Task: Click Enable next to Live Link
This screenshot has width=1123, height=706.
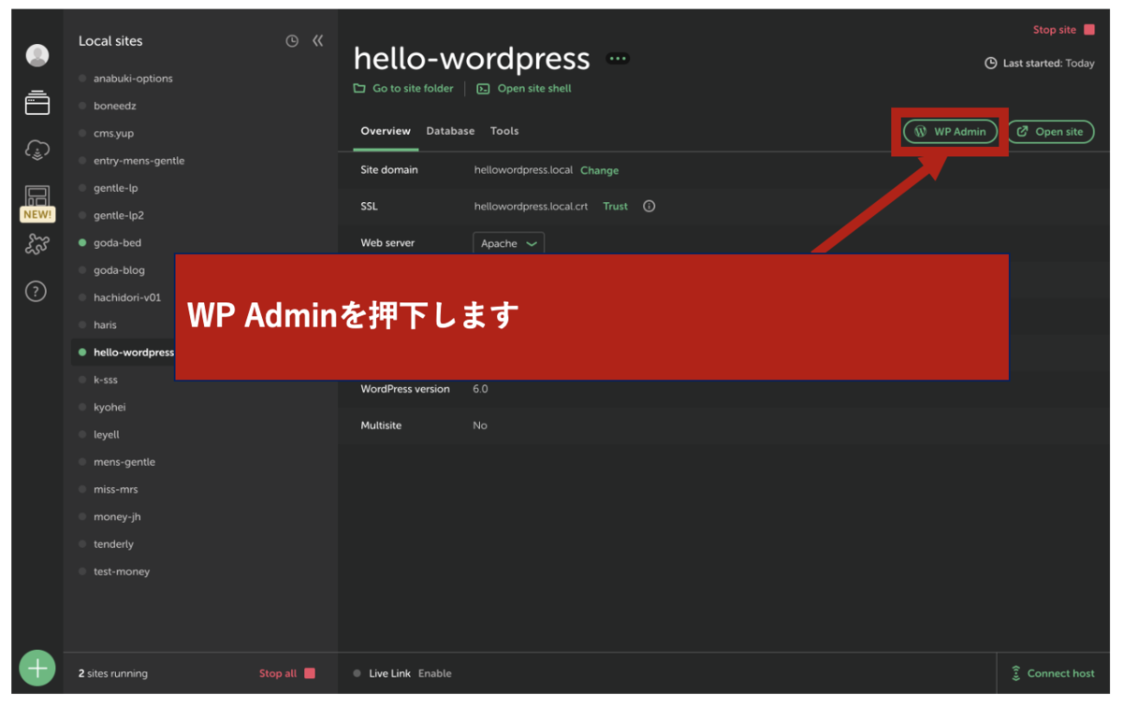Action: [434, 673]
